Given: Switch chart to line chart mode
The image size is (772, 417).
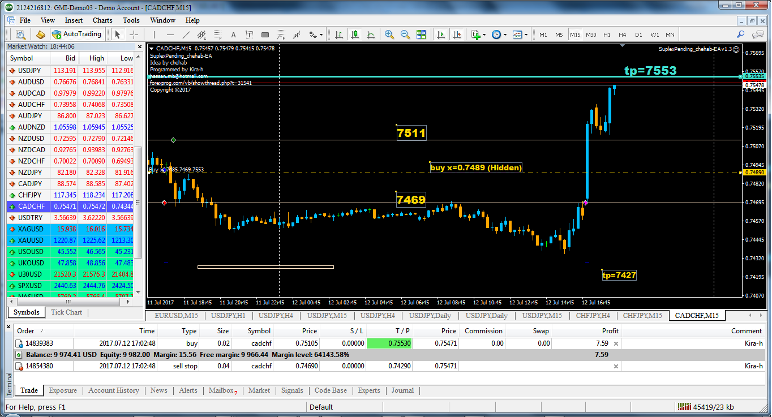Looking at the screenshot, I should (371, 35).
